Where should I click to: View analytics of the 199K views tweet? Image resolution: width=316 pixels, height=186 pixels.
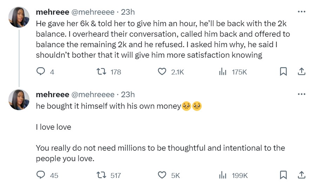(222, 175)
